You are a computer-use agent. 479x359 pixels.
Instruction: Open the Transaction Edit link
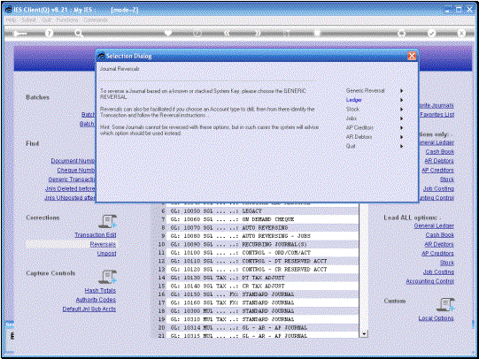pos(96,235)
